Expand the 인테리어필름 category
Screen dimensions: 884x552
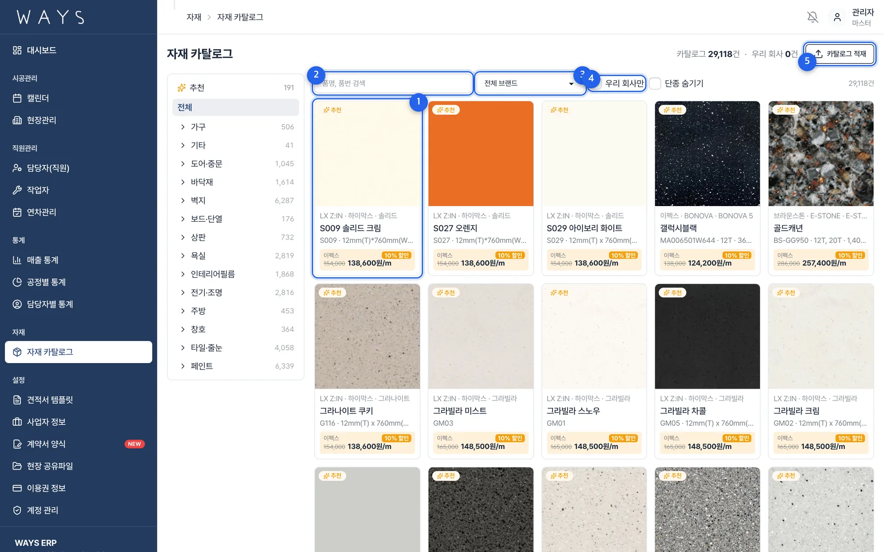tap(183, 274)
